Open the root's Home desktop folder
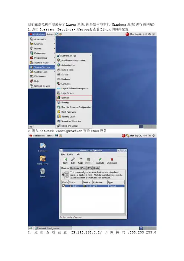 43,160
